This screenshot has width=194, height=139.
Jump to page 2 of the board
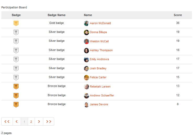click(31, 121)
